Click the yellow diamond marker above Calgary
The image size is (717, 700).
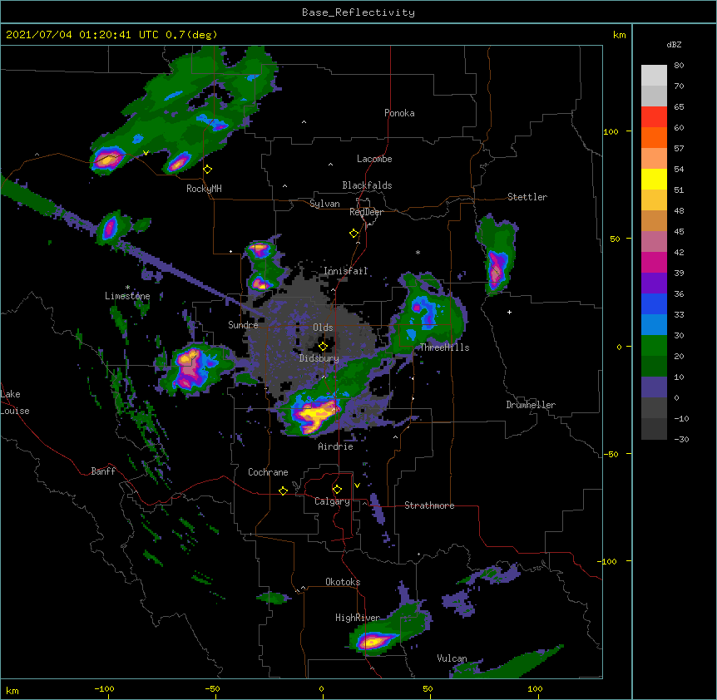coord(337,490)
